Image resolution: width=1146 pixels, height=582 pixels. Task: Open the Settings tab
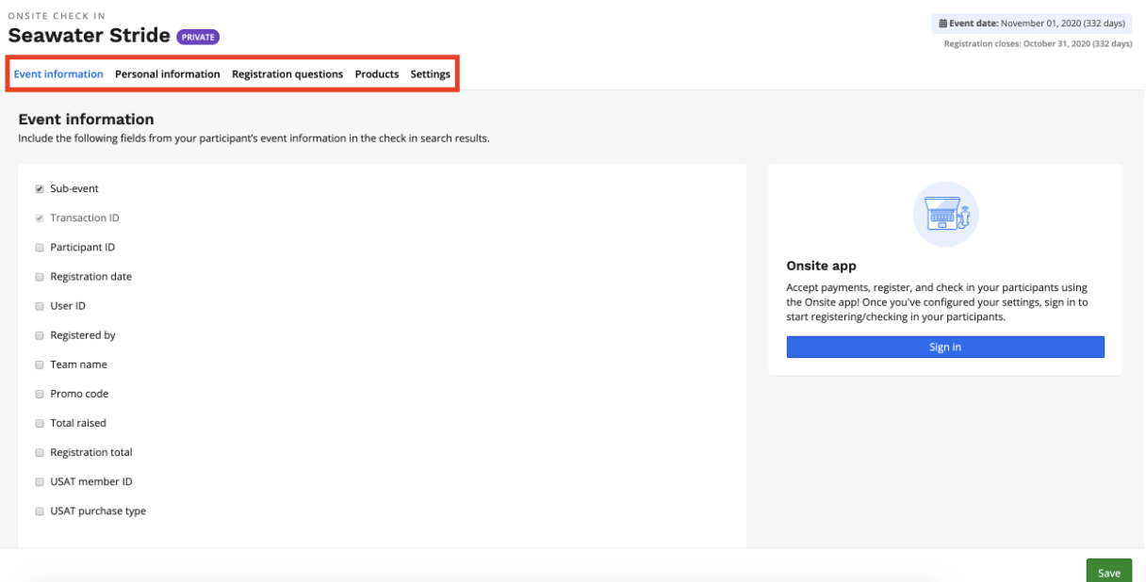pos(430,74)
